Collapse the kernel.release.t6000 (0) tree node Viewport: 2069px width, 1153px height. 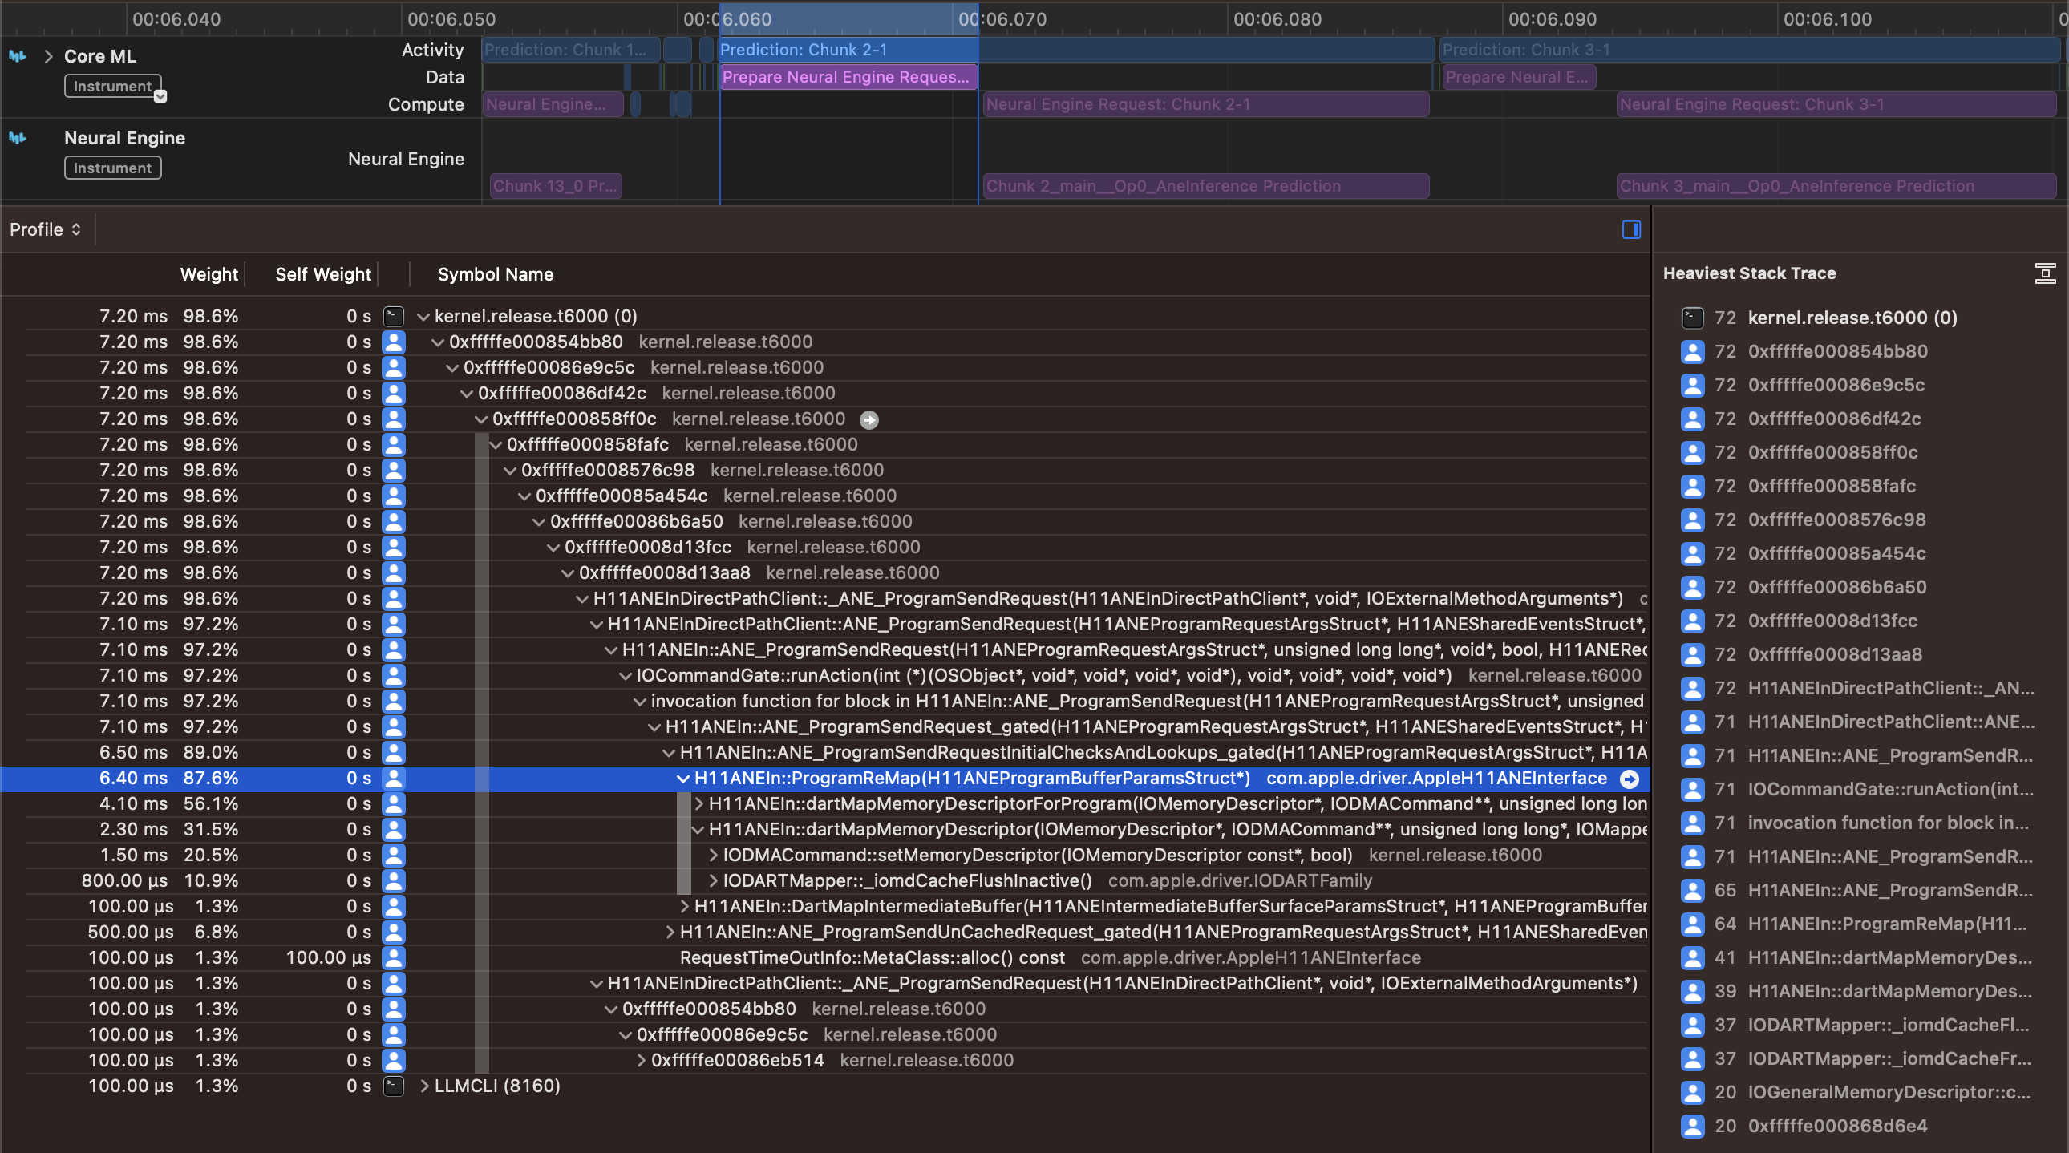pos(423,317)
